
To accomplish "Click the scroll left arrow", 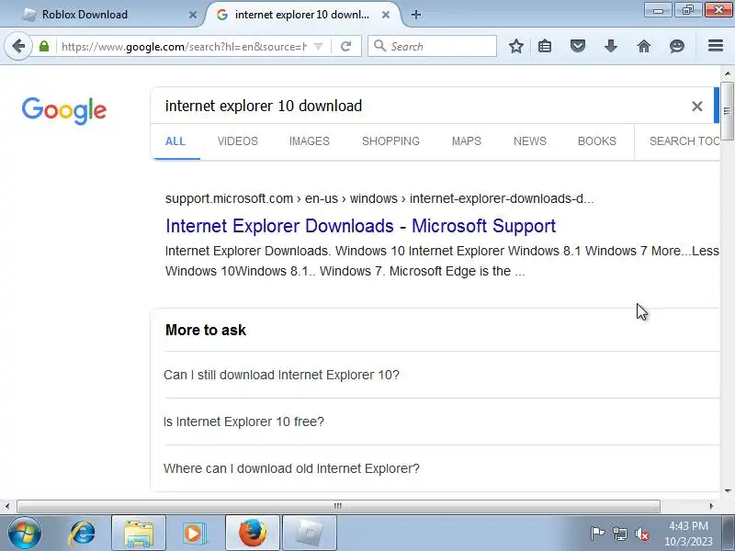I will (x=7, y=506).
